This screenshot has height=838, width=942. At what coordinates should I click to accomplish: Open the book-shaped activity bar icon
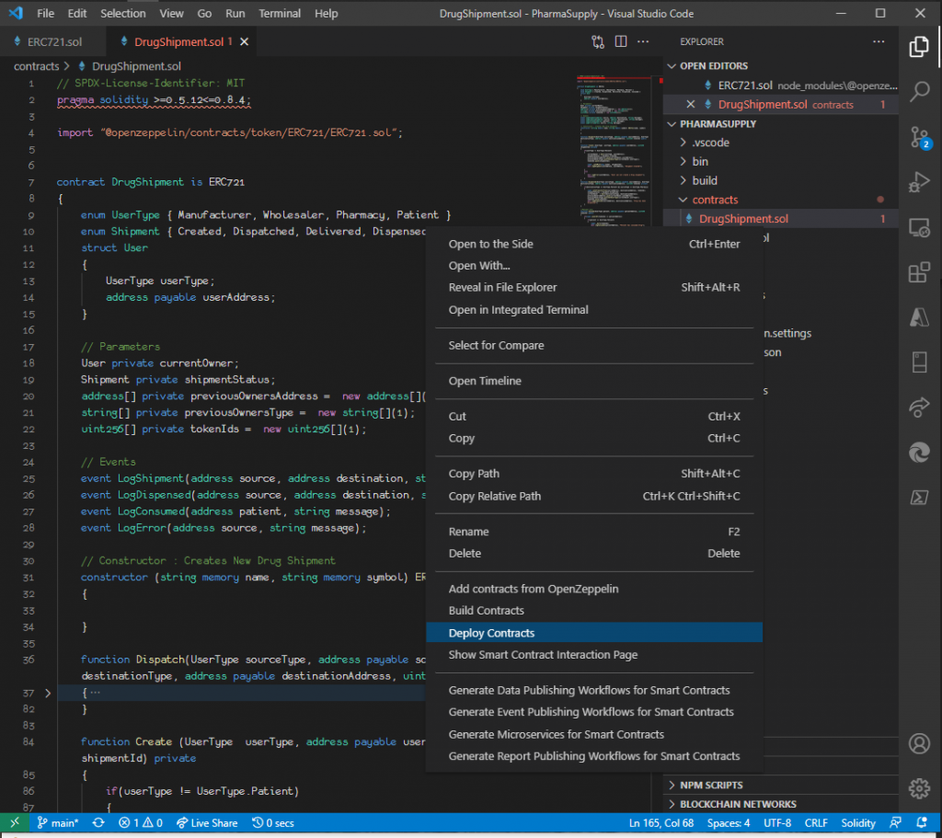tap(919, 362)
